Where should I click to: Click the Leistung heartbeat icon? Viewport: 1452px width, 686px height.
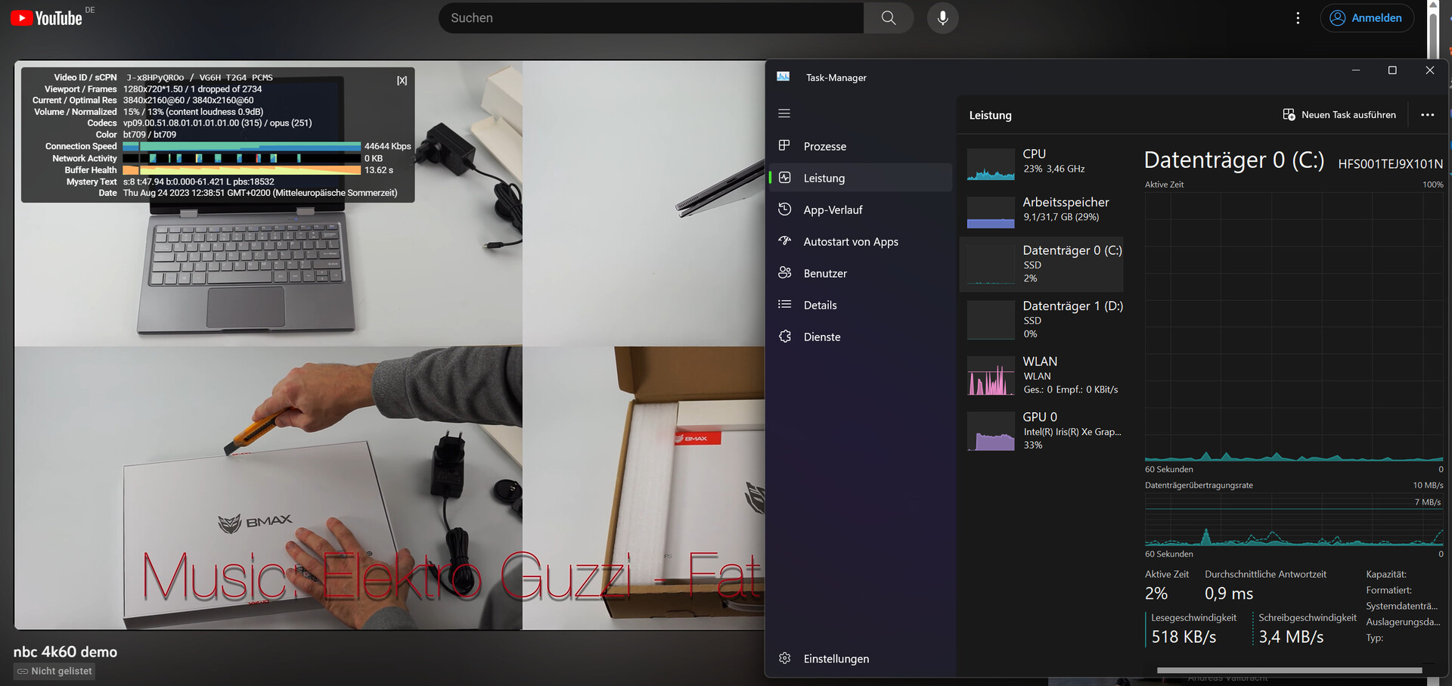tap(784, 177)
